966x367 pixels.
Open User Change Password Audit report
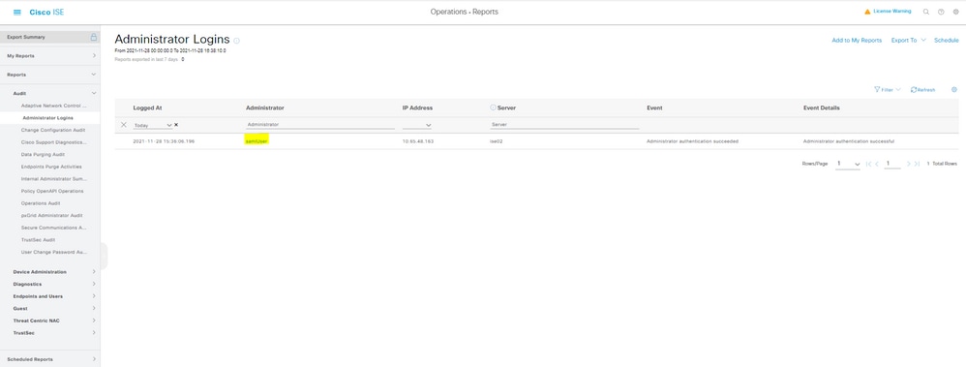click(54, 253)
